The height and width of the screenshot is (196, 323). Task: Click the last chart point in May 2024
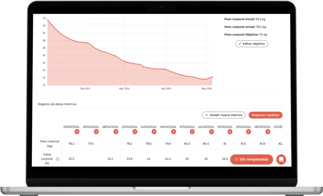(x=212, y=77)
